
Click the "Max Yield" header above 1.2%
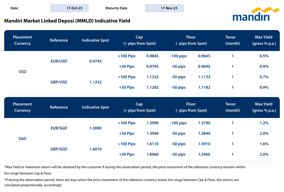pos(264,107)
